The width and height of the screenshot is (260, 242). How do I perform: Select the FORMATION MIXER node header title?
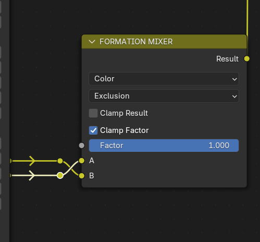click(136, 42)
